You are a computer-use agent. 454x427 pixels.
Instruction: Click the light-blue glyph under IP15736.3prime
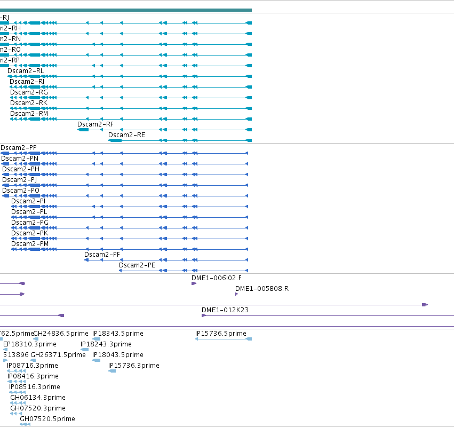click(112, 371)
